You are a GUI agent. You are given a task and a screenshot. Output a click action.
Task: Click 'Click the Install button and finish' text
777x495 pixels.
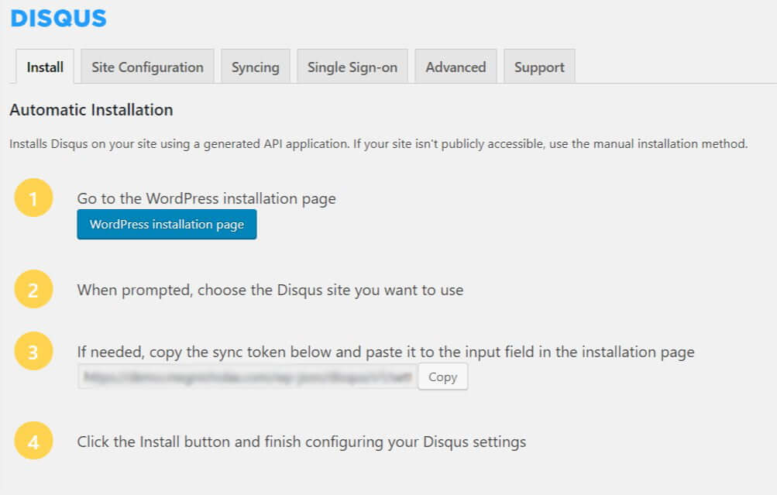(301, 442)
